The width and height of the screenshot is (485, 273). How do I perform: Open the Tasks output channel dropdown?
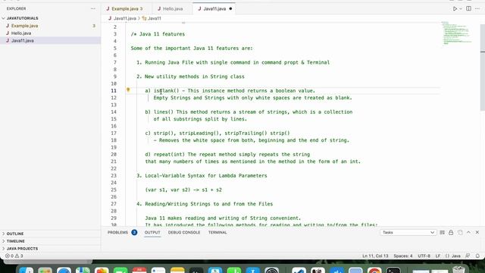[x=408, y=233]
